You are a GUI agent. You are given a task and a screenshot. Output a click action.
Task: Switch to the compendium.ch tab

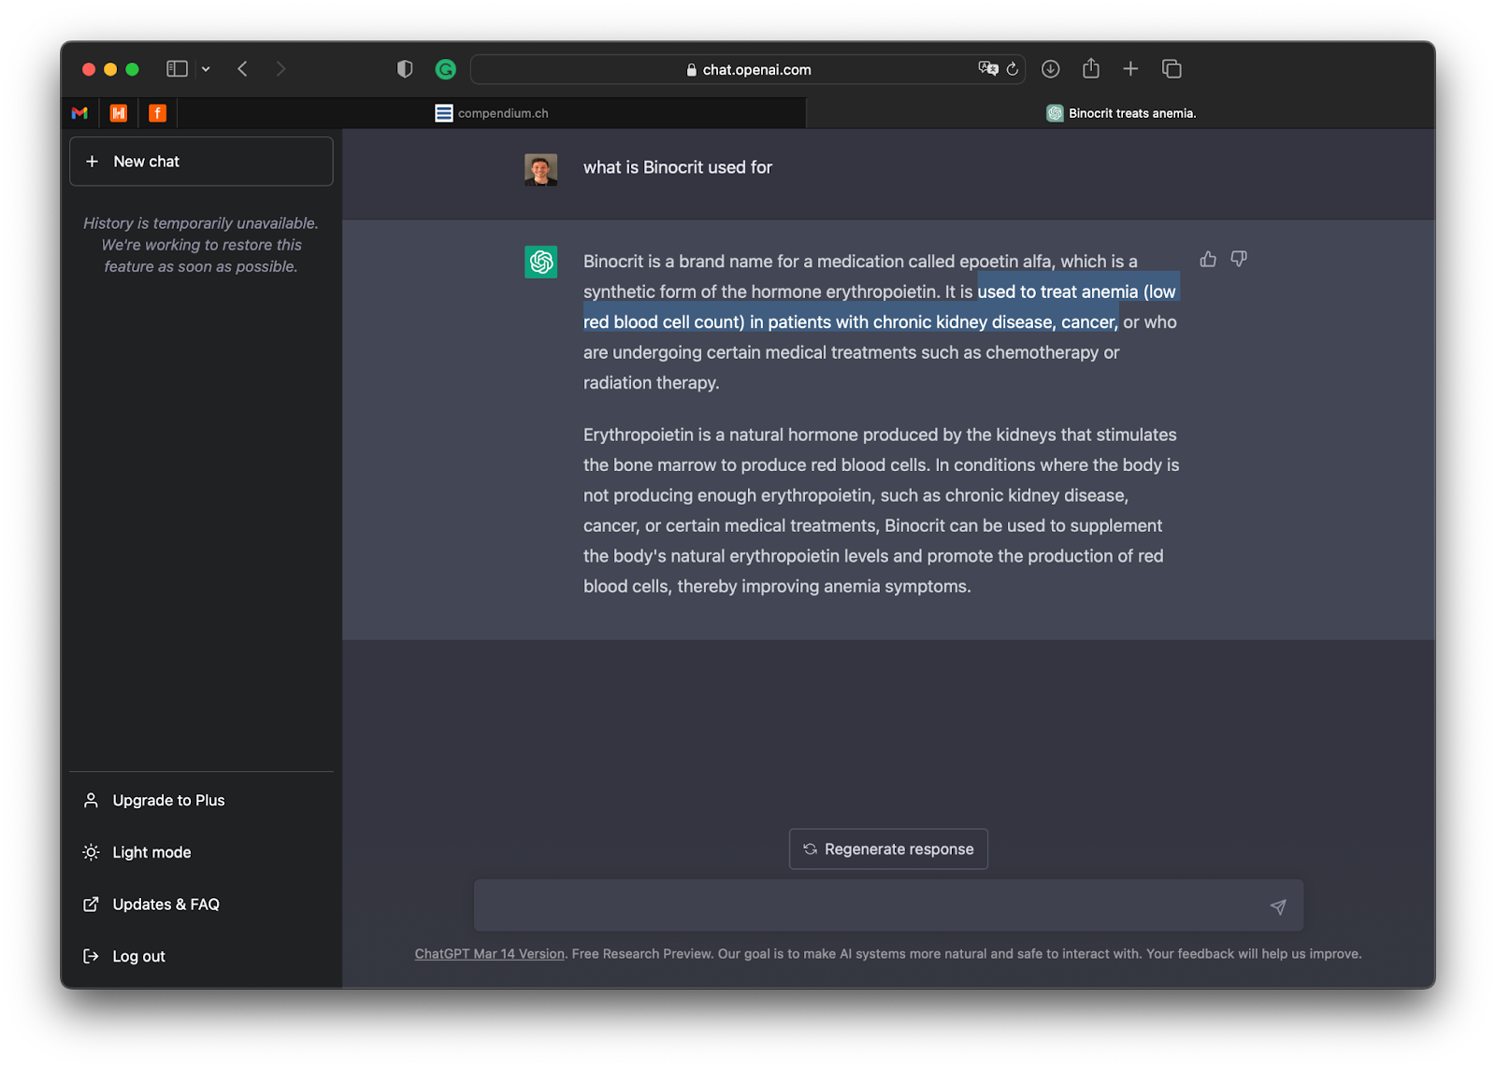[x=492, y=113]
